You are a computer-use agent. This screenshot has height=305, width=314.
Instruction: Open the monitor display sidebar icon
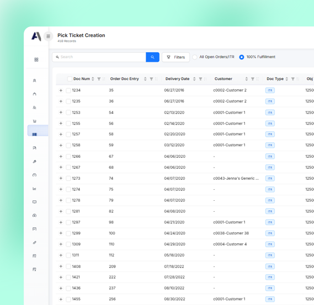click(x=34, y=202)
